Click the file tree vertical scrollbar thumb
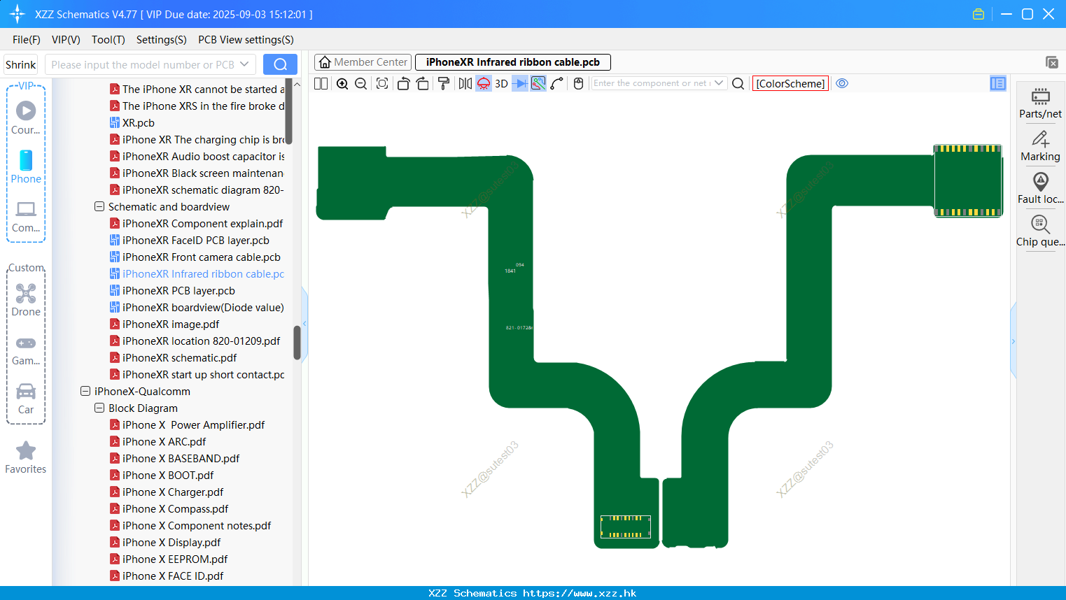The height and width of the screenshot is (600, 1066). click(297, 343)
